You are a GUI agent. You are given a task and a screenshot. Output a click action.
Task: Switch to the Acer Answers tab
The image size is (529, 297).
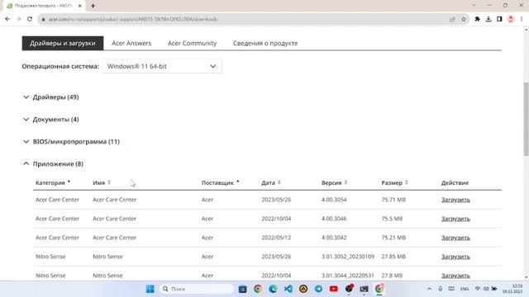(131, 44)
